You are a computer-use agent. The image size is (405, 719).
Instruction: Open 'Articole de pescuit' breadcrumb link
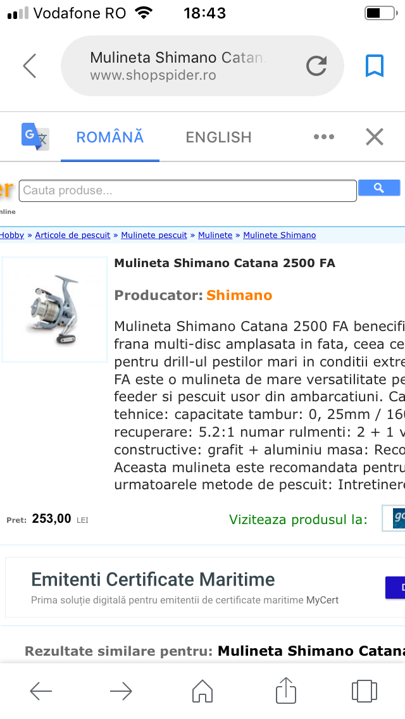(x=73, y=235)
